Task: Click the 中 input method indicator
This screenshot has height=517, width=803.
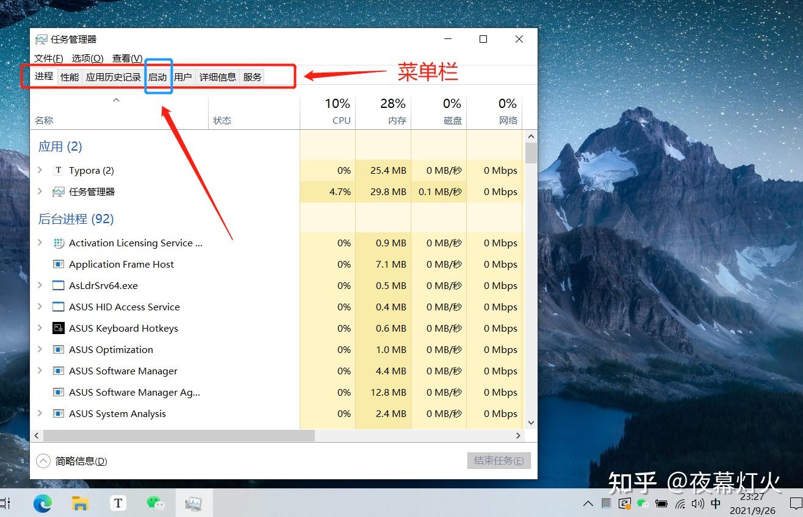Action: [x=716, y=504]
